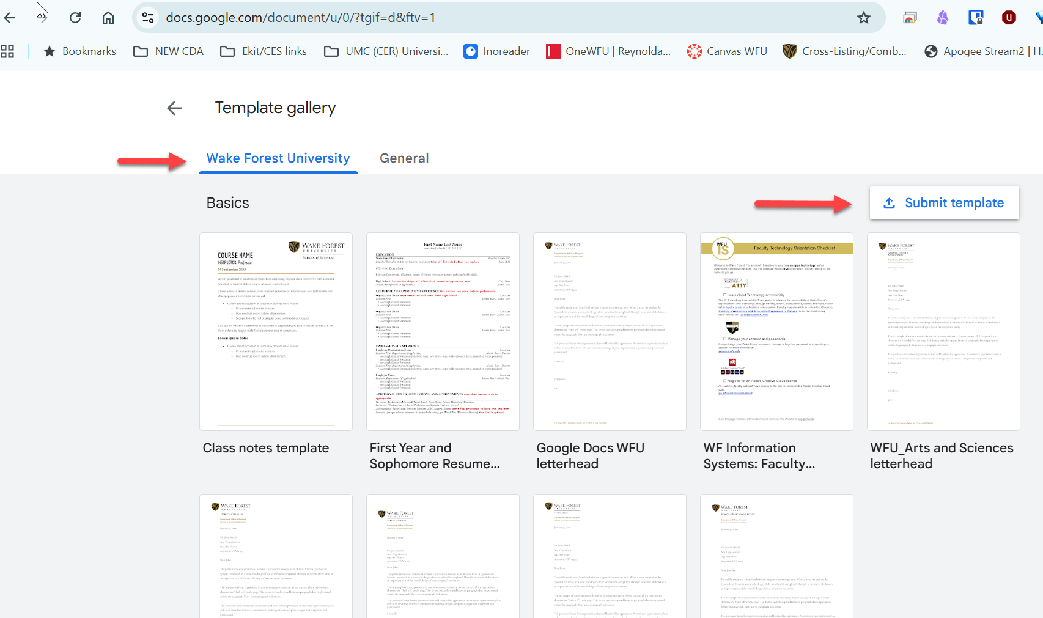Open WFU_Arts and Sciences letterhead thumbnail
This screenshot has height=618, width=1043.
tap(943, 331)
